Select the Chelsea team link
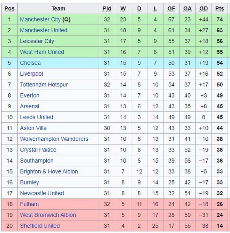This screenshot has height=233, width=230. tap(30, 63)
